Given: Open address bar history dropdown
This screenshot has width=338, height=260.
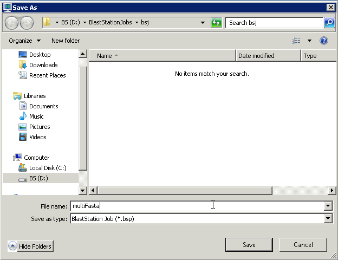Looking at the screenshot, I should tap(203, 23).
